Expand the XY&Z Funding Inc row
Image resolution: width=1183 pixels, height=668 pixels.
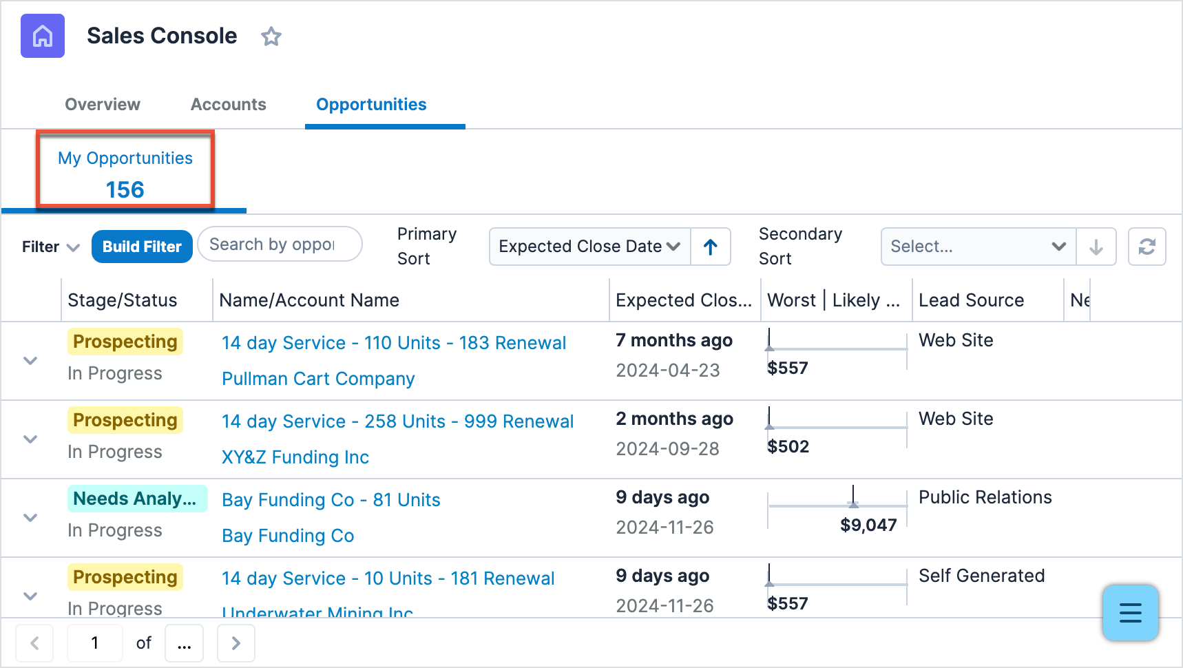30,439
